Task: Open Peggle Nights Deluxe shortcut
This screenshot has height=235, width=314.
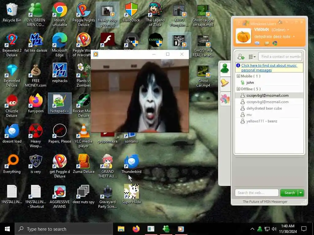Action: pyautogui.click(x=84, y=14)
